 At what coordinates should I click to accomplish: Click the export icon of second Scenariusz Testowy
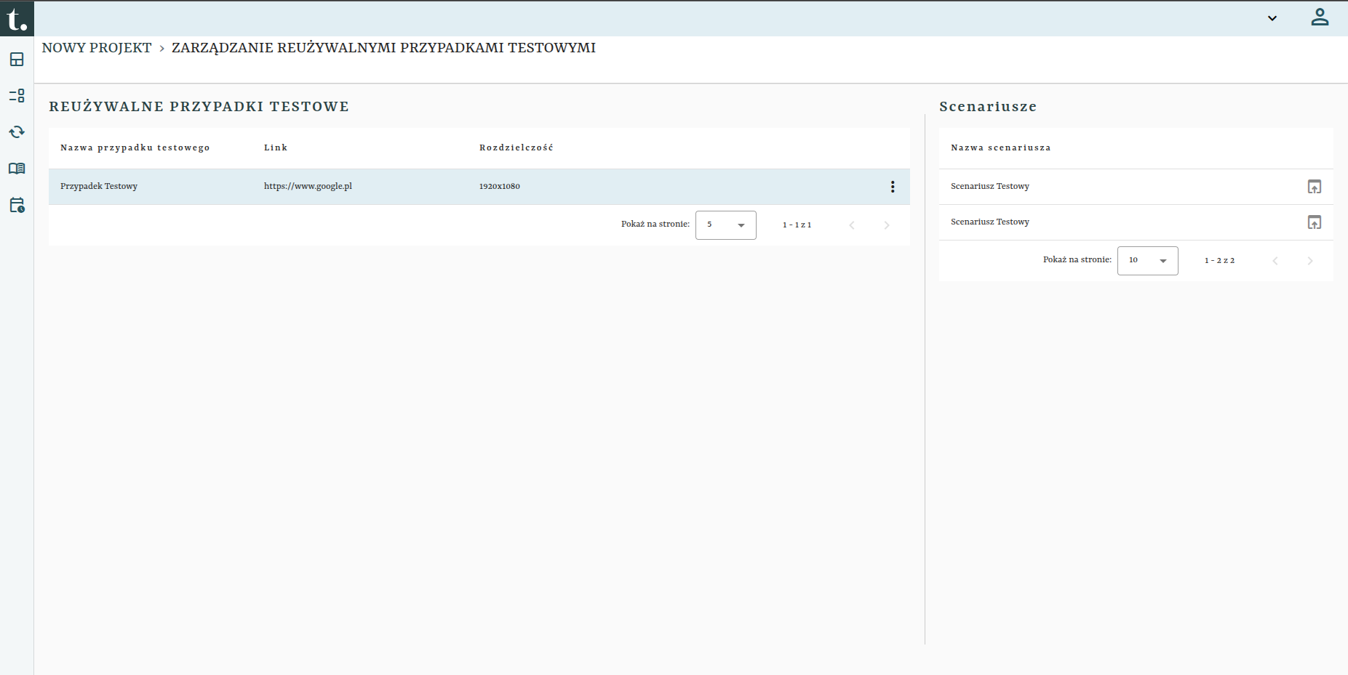[x=1315, y=222]
